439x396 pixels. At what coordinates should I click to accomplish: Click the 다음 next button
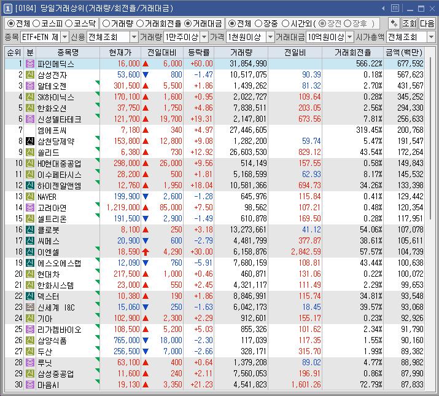427,23
